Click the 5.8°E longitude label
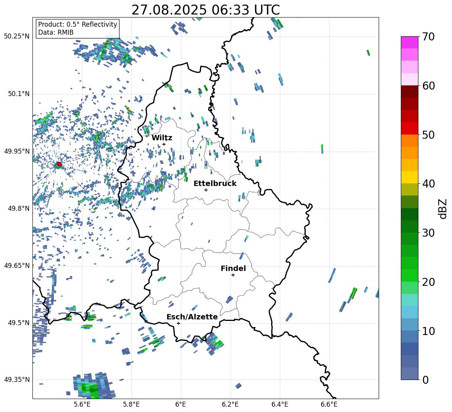This screenshot has width=452, height=412. pyautogui.click(x=131, y=404)
